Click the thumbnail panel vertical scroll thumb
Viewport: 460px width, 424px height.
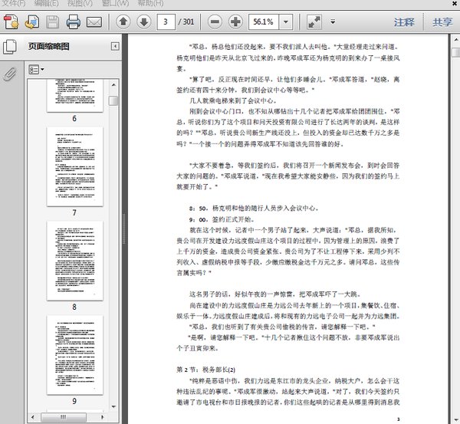click(113, 100)
